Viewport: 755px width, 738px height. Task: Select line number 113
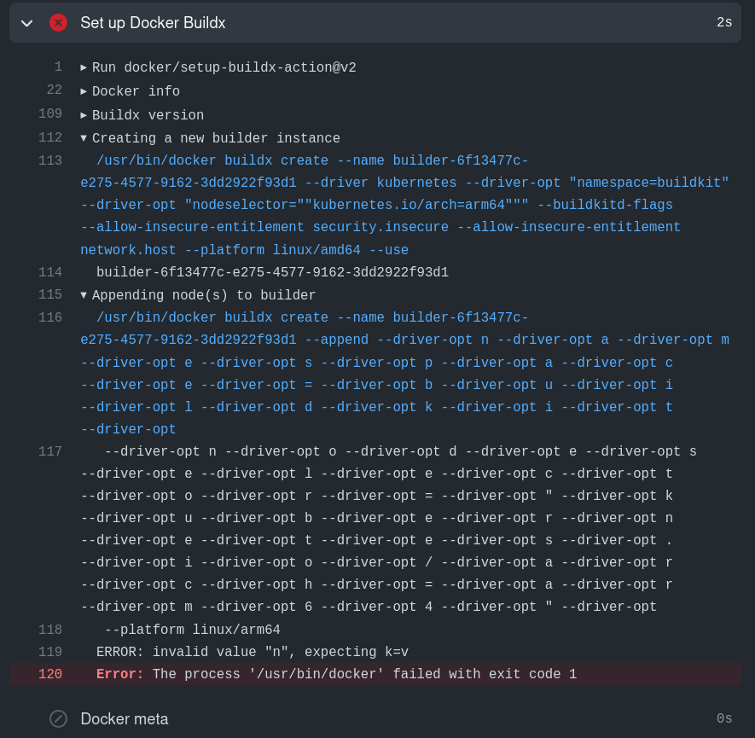[x=49, y=160]
